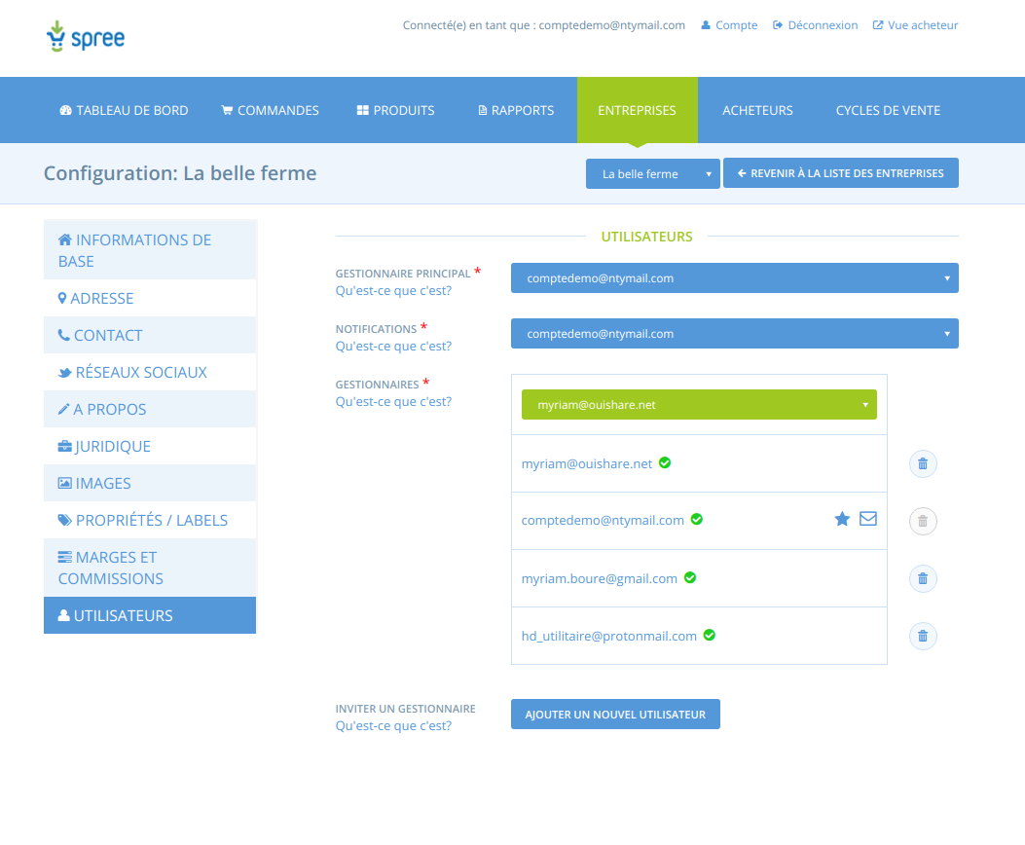
Task: Click green check next to hd_utilitaire@protonmail.com
Action: click(x=710, y=635)
